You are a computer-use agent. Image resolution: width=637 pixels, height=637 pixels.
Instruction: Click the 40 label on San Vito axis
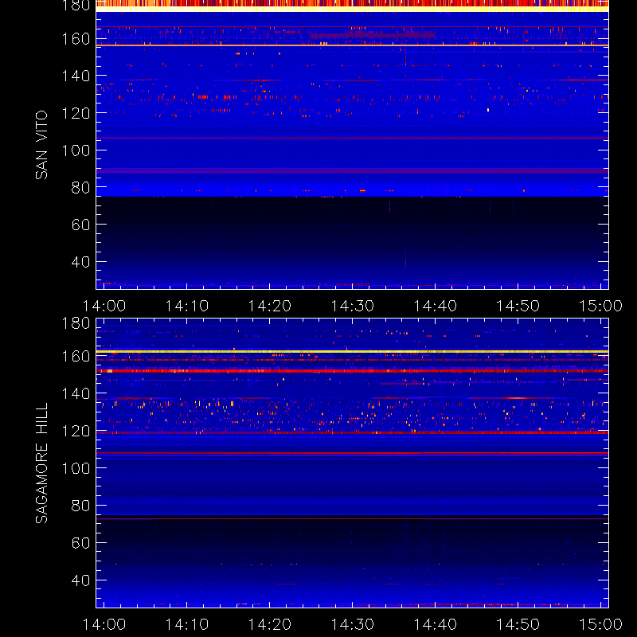80,262
